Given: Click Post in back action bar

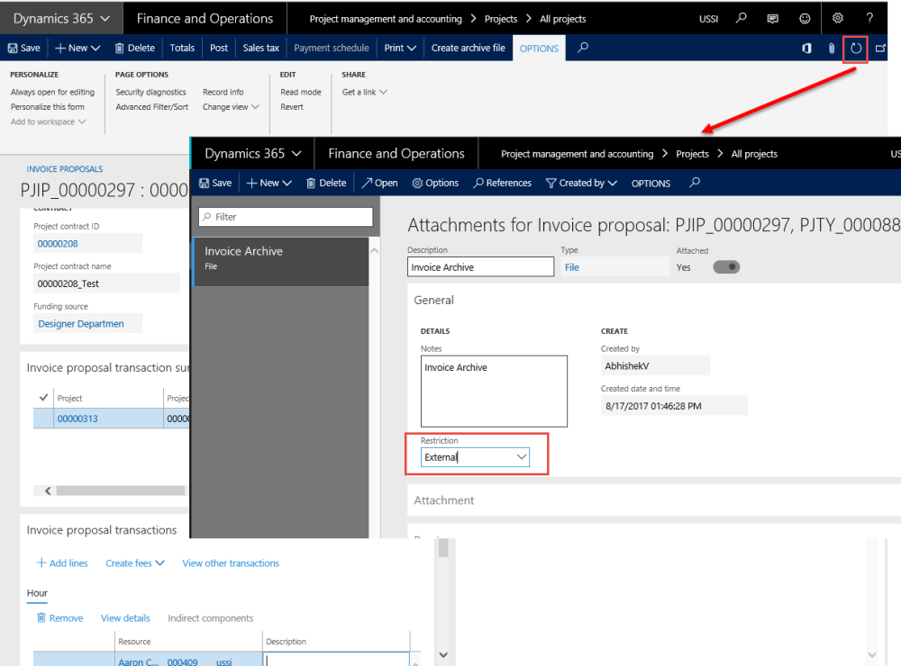Looking at the screenshot, I should point(219,49).
